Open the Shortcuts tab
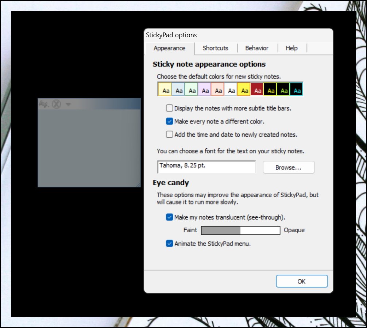Image resolution: width=367 pixels, height=328 pixels. pos(215,48)
